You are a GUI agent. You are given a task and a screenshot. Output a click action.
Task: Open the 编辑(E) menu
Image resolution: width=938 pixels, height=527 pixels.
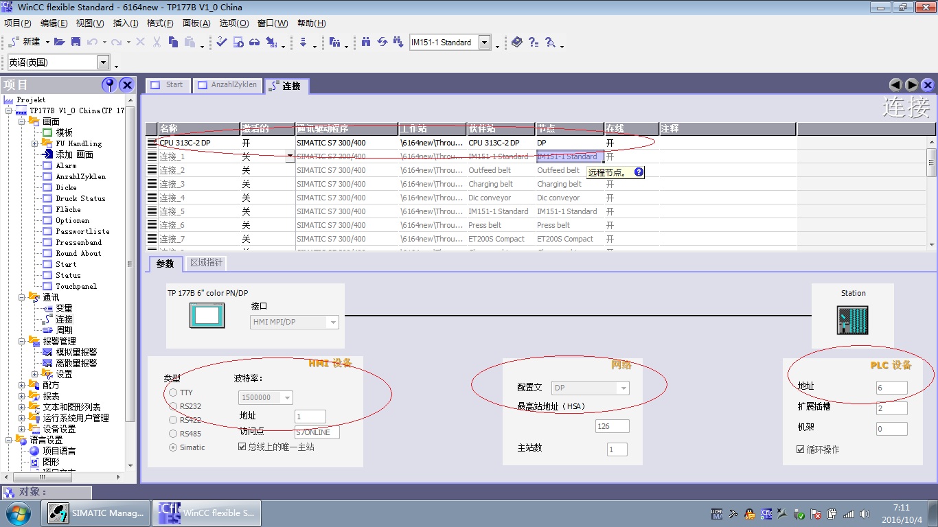pyautogui.click(x=54, y=23)
